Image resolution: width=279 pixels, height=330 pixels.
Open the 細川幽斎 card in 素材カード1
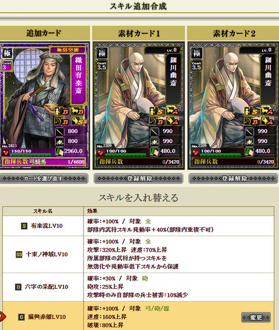(x=138, y=106)
